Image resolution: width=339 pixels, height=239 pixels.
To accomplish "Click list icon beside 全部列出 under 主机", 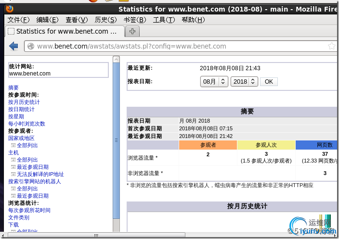I will click(13, 160).
